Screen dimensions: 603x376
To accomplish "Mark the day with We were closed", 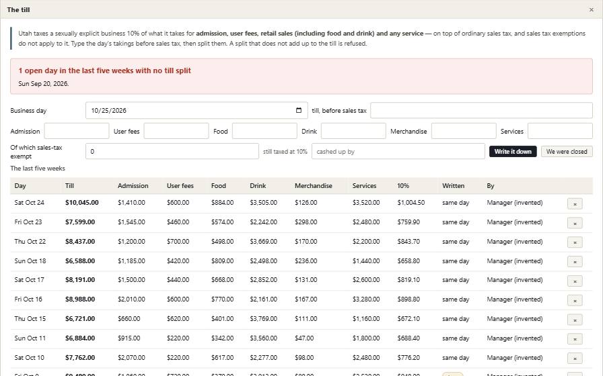I will coord(567,152).
